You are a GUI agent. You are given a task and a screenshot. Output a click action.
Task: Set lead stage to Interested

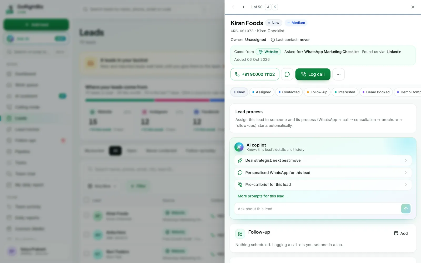click(x=345, y=92)
